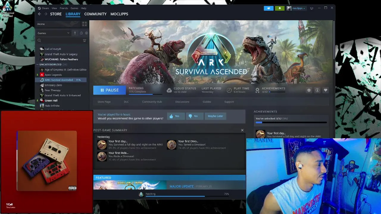Go back with the left arrow
Viewport: 381px width, 214px height.
pos(40,14)
